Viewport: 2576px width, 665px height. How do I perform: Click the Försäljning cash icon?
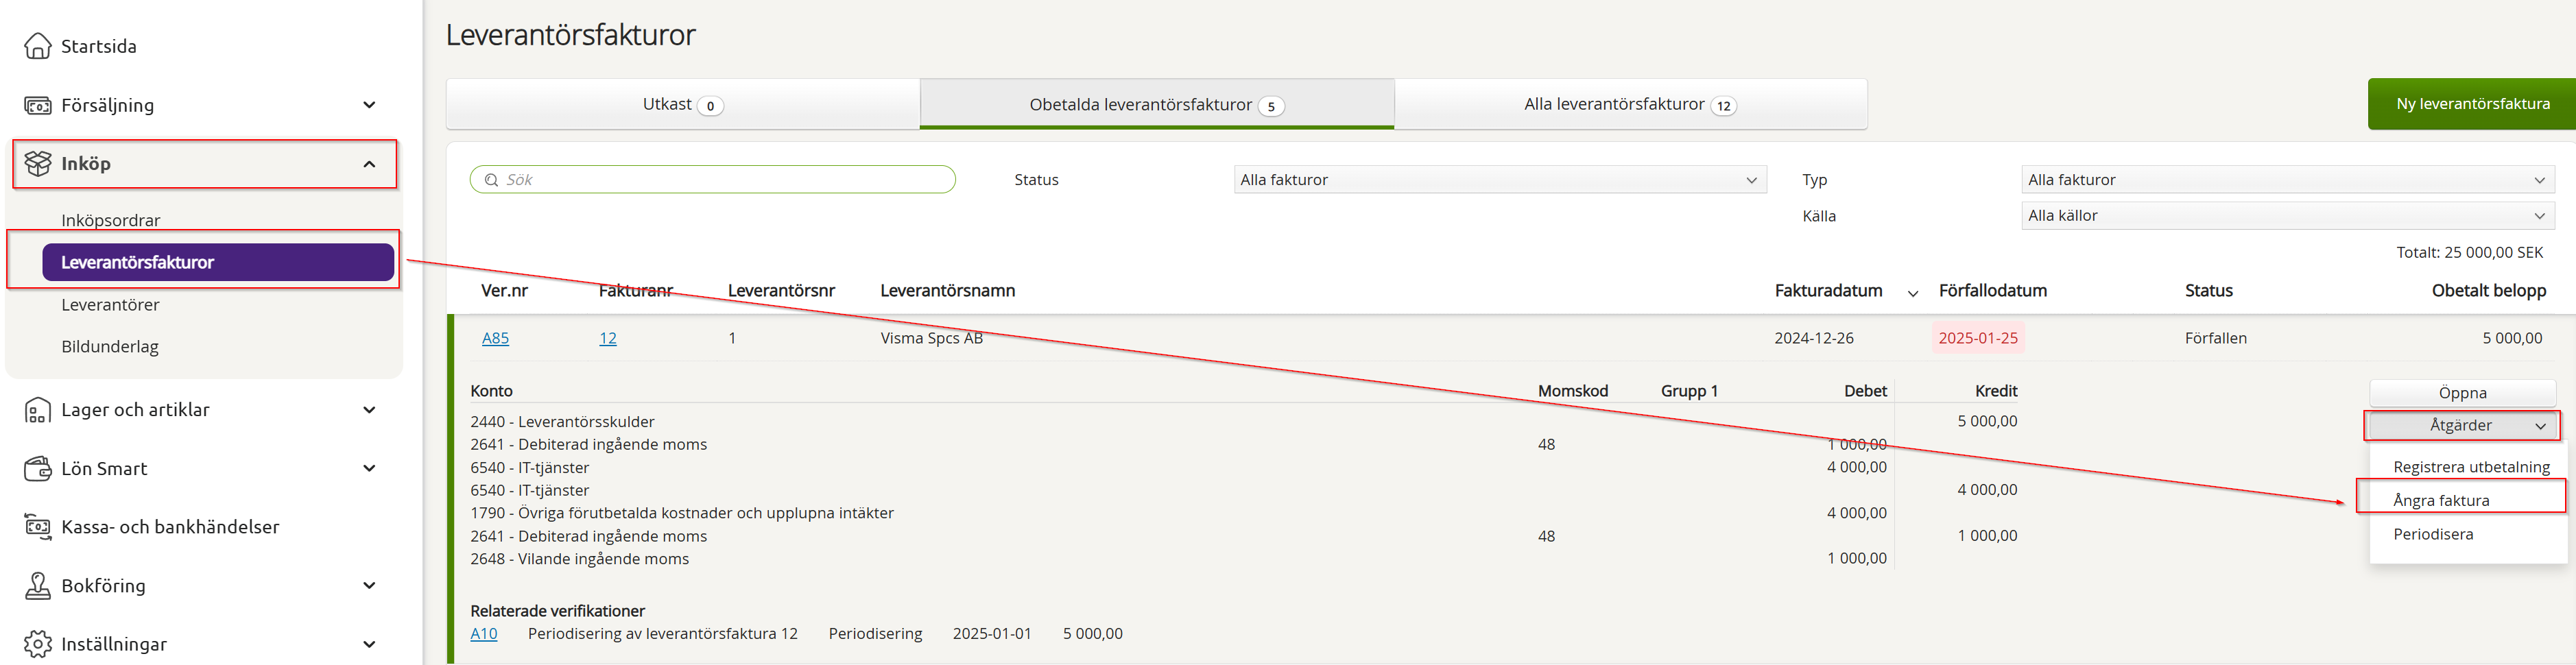click(x=37, y=105)
